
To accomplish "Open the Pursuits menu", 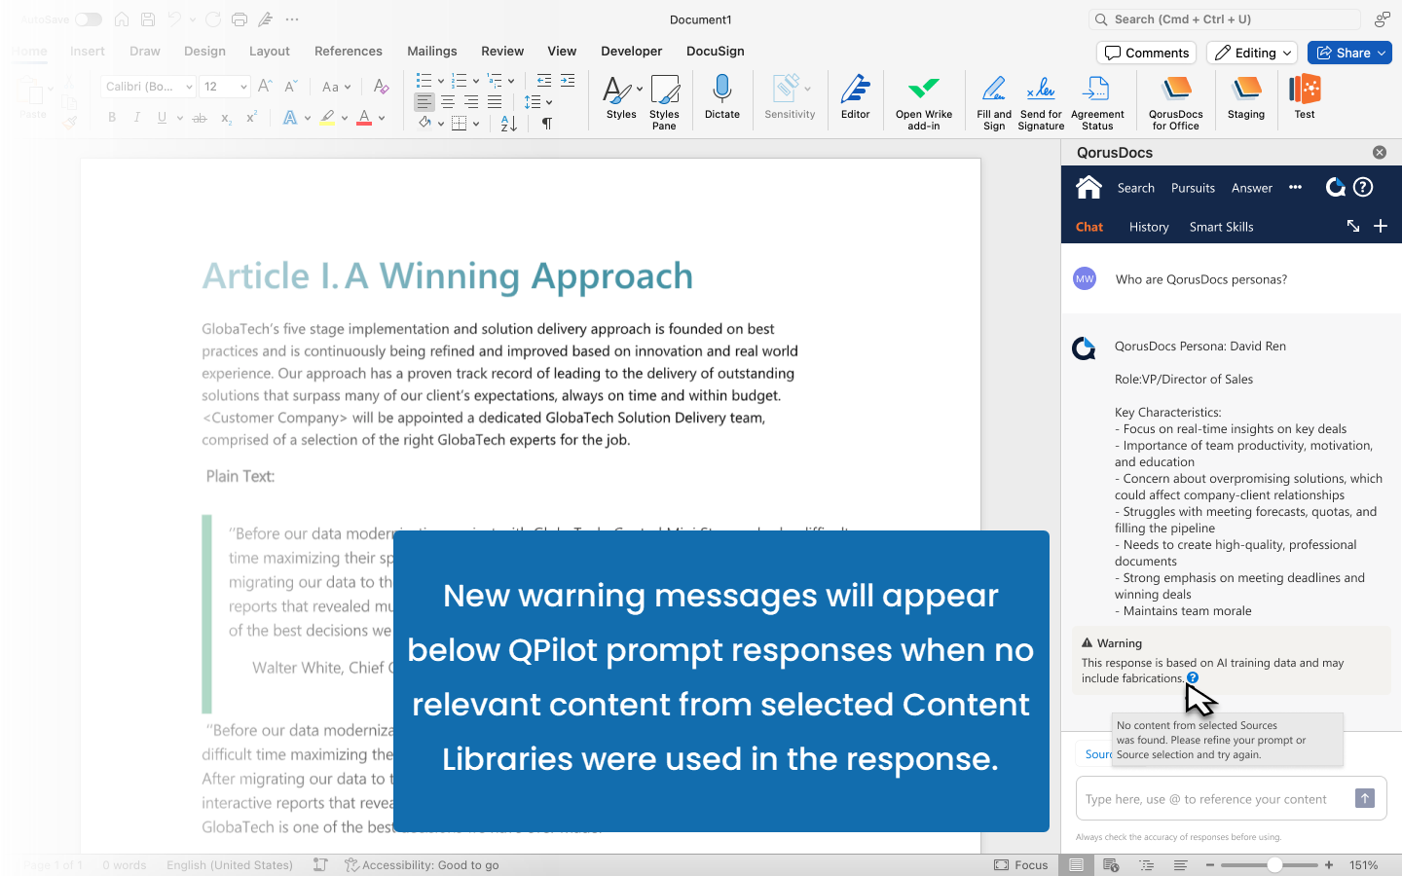I will click(1193, 188).
